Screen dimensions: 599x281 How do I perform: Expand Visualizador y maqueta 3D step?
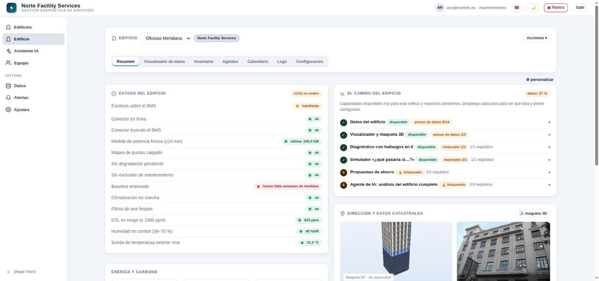coord(445,135)
